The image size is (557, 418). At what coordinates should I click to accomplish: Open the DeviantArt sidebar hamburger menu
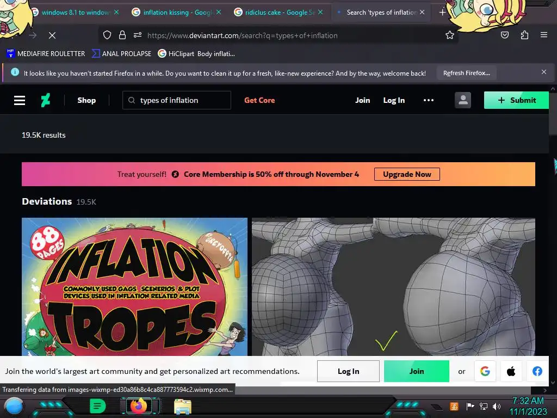click(x=20, y=101)
